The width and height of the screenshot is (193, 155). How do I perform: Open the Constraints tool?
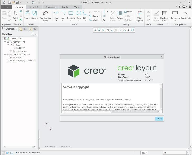(x=186, y=15)
